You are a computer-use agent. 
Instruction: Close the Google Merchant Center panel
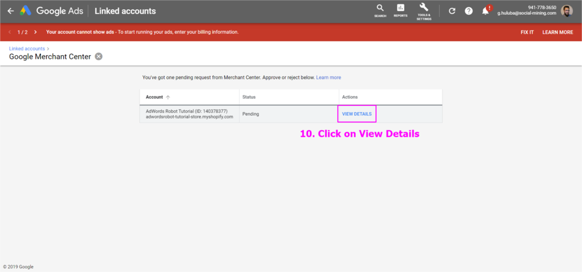[99, 56]
